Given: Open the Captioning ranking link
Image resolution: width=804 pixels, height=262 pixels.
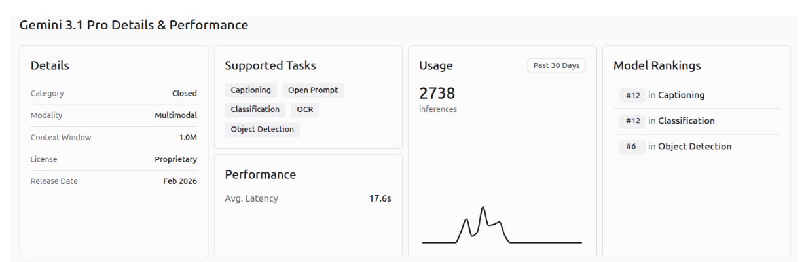Looking at the screenshot, I should point(681,95).
